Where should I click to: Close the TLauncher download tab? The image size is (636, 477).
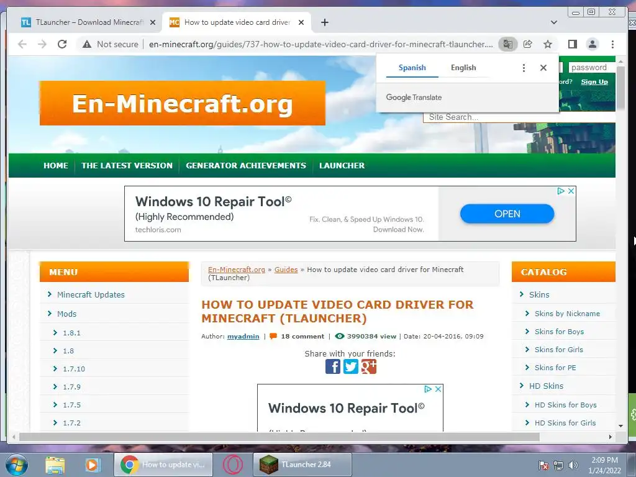point(153,22)
